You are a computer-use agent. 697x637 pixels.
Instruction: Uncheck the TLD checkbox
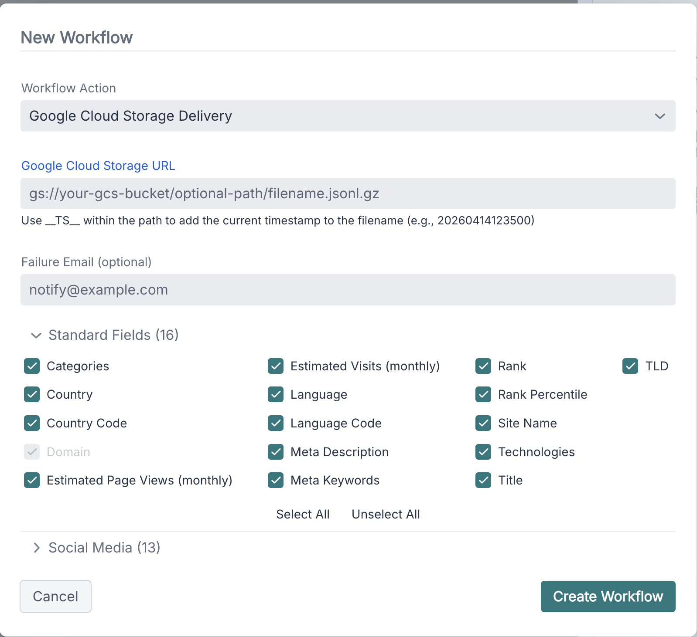pyautogui.click(x=630, y=366)
